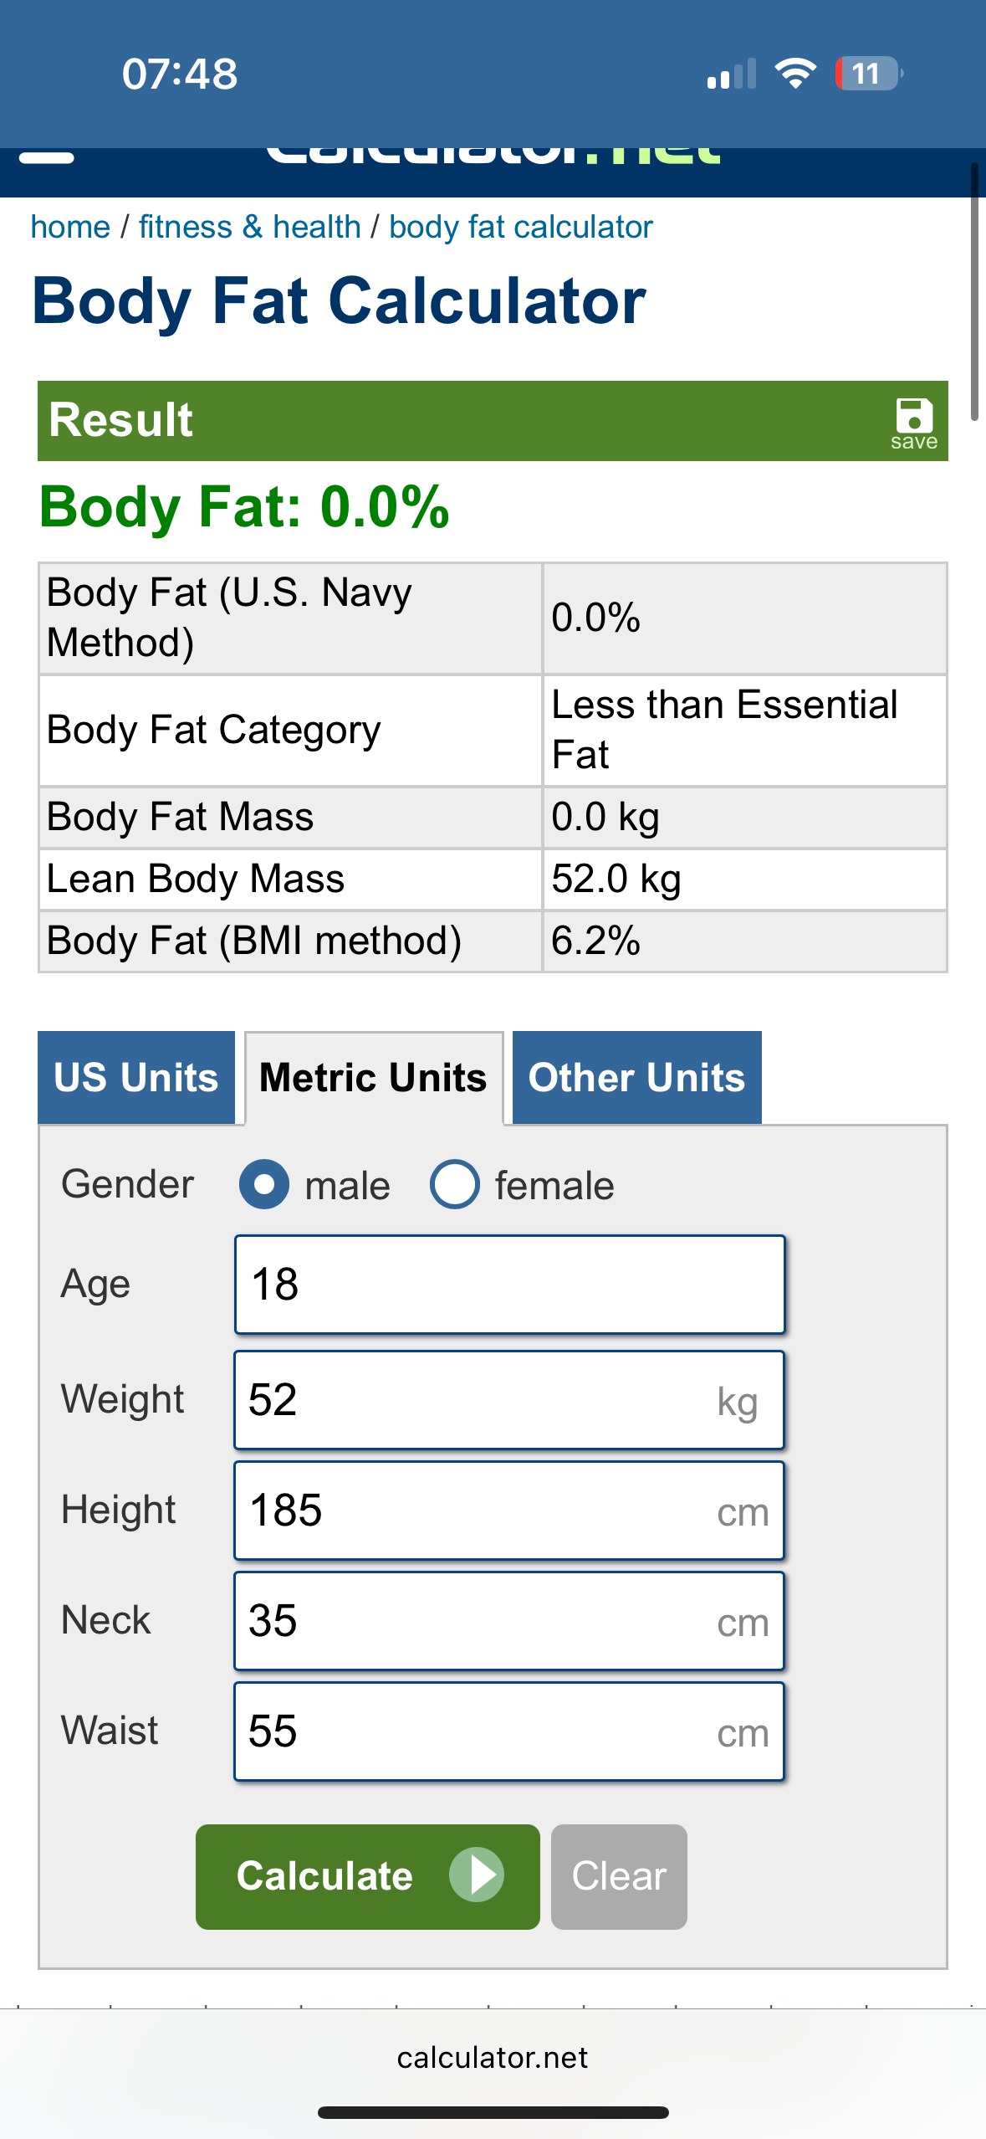Tap the cellular signal bars icon
Viewport: 986px width, 2139px height.
coord(731,74)
